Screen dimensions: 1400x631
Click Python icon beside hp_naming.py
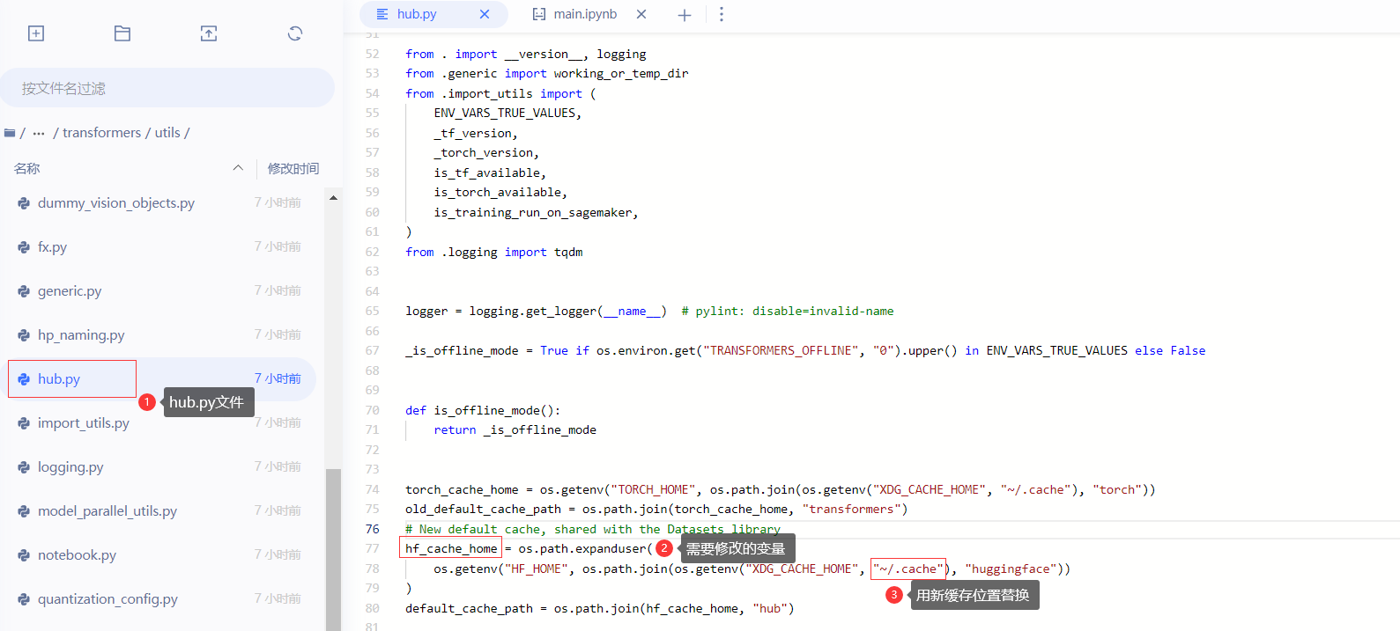[x=24, y=335]
